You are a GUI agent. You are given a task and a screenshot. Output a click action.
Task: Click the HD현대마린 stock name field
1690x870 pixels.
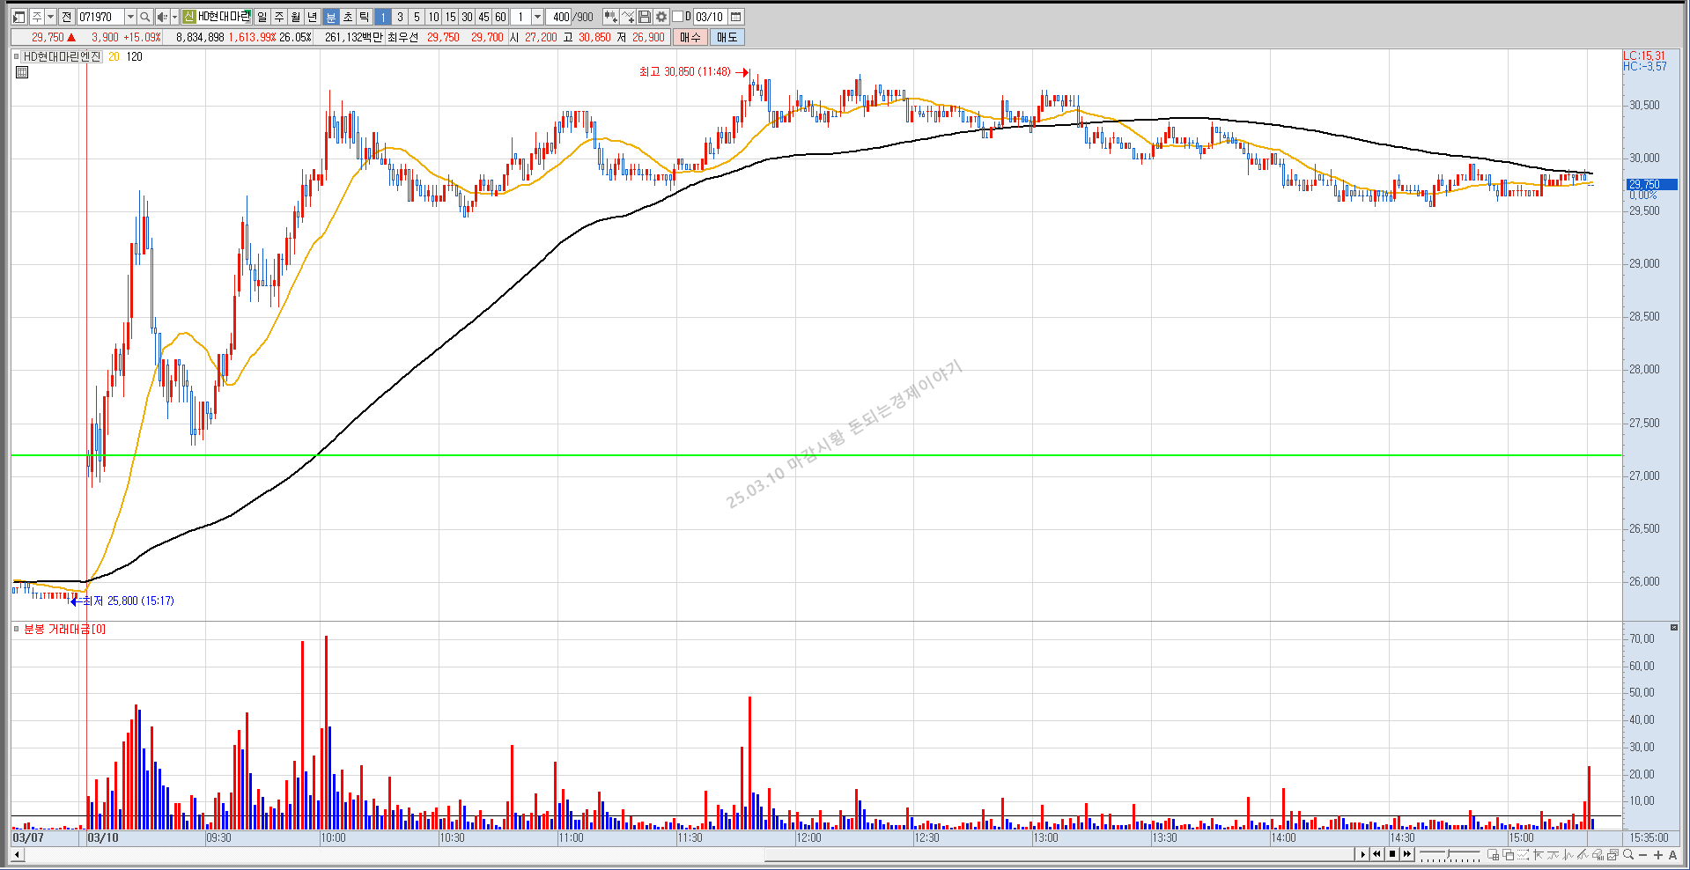pos(224,17)
